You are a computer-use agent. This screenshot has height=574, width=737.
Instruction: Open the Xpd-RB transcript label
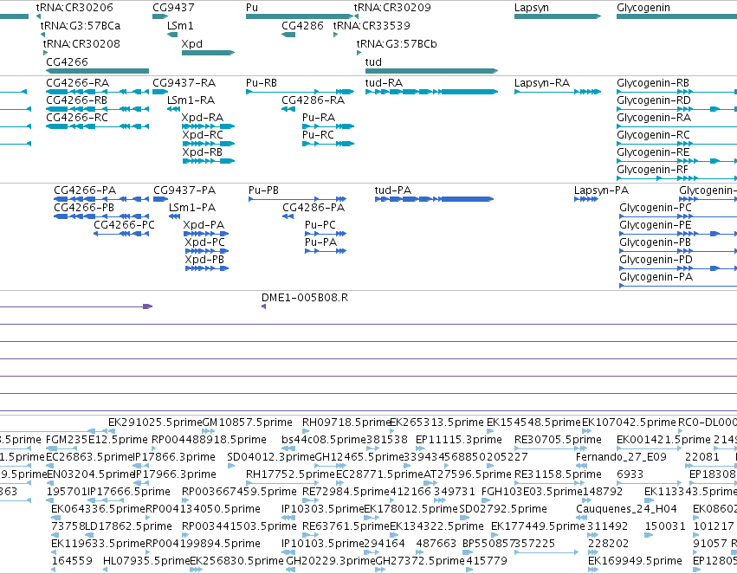203,152
